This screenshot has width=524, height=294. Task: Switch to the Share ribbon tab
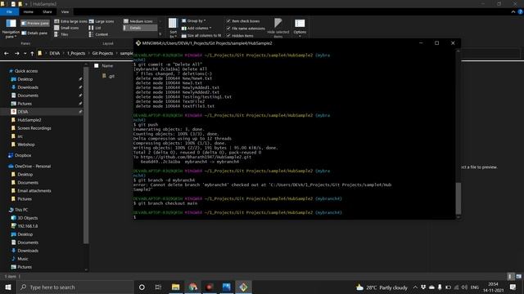pyautogui.click(x=47, y=11)
